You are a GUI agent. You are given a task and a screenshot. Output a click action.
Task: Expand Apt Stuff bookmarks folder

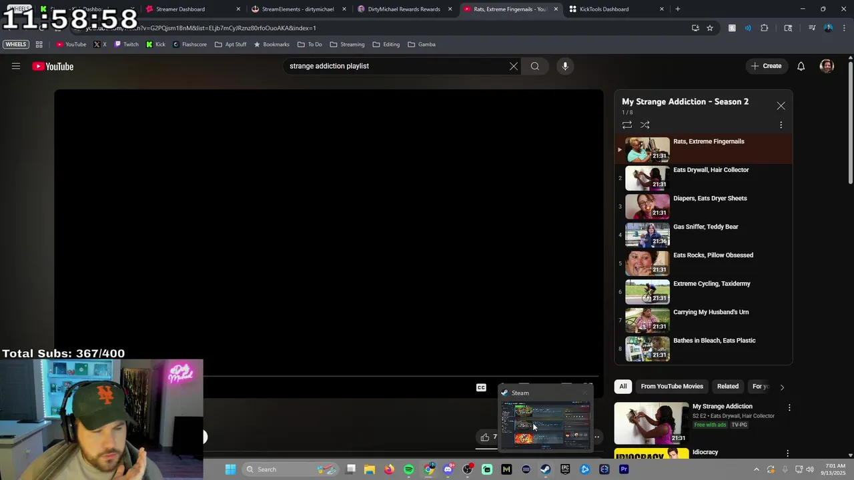(231, 45)
